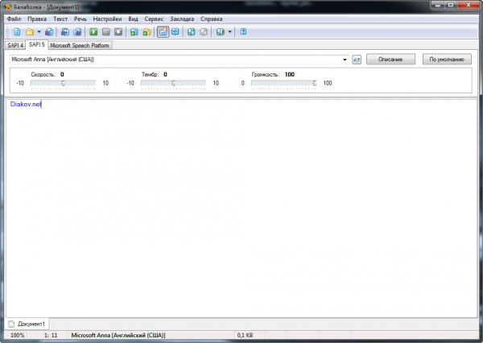Switch to Microsoft Speech Platform tab

click(x=80, y=45)
